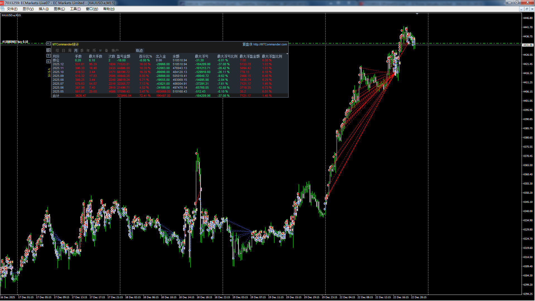Image resolution: width=535 pixels, height=301 pixels.
Task: Open the 插入(I) menu
Action: click(44, 9)
